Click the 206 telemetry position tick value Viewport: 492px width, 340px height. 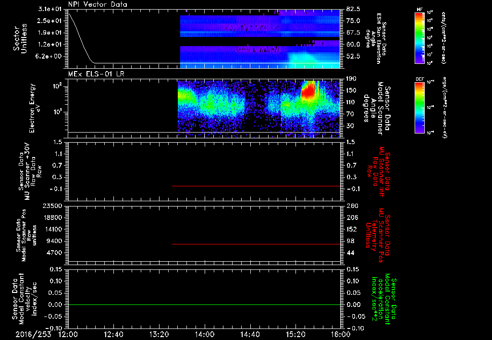[x=351, y=218]
